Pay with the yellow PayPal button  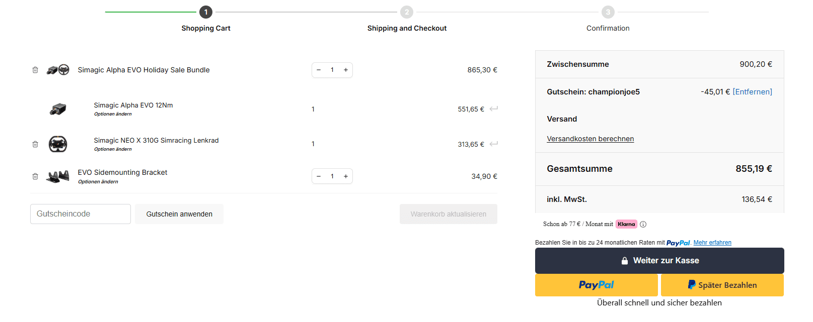coord(596,285)
